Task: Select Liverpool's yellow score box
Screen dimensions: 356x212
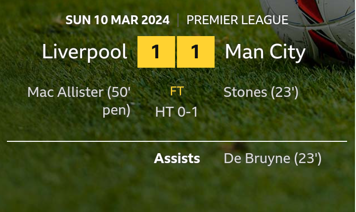Action: click(x=156, y=52)
